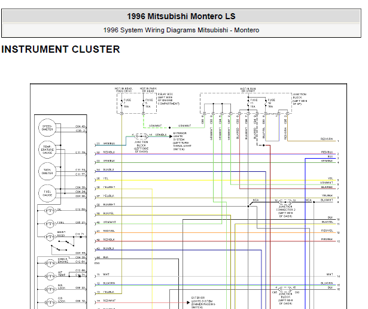The width and height of the screenshot is (368, 309).
Task: Click the MAINT REQD reset switch contacts
Action: (63, 246)
